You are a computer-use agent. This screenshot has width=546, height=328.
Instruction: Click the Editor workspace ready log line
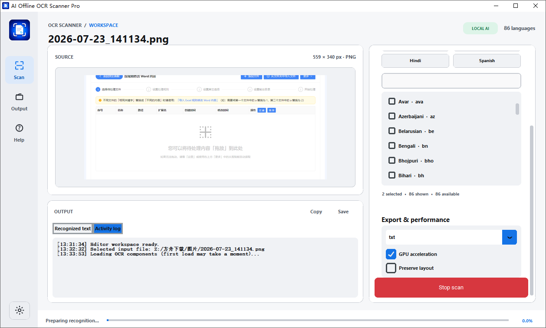108,244
